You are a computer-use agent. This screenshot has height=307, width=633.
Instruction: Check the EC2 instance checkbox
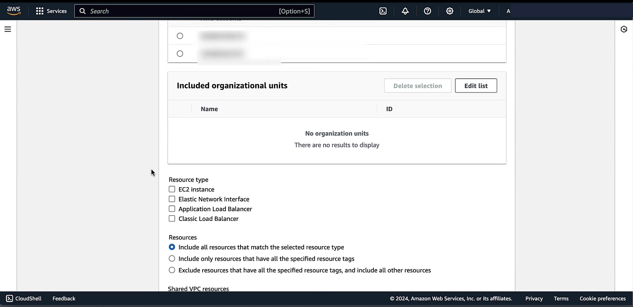pyautogui.click(x=172, y=189)
